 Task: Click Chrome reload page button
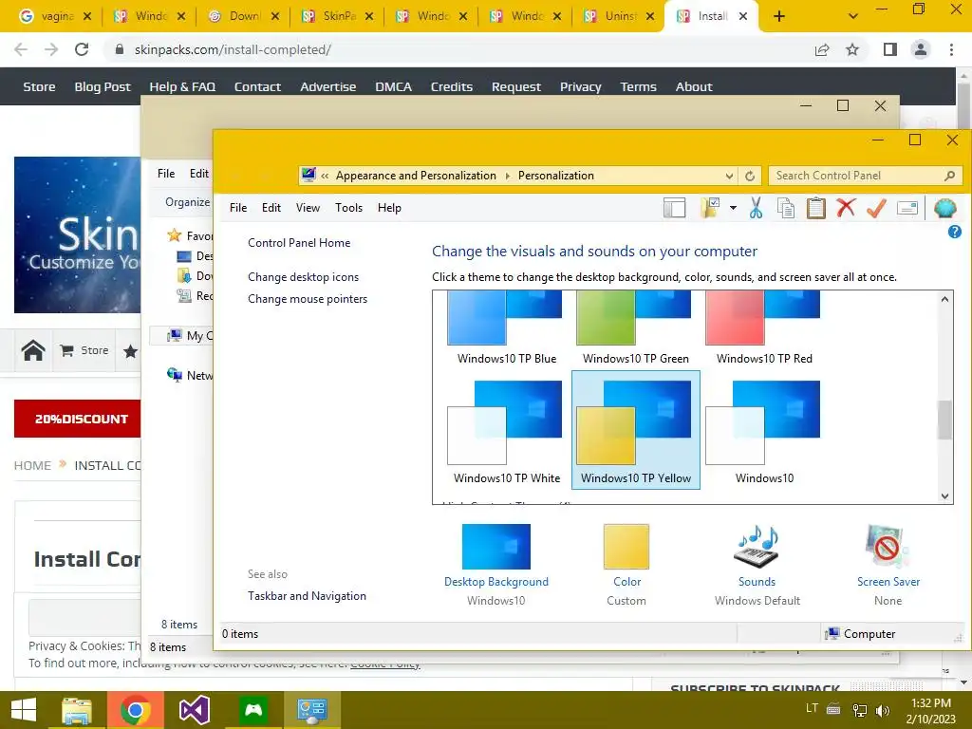click(x=82, y=49)
